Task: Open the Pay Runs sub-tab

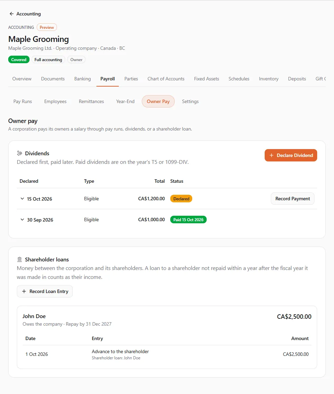Action: 23,102
